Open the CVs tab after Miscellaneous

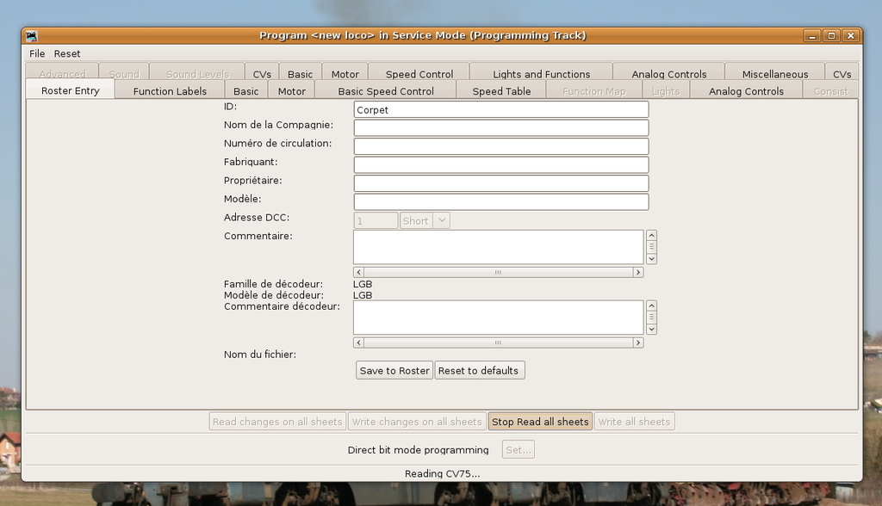click(x=842, y=74)
